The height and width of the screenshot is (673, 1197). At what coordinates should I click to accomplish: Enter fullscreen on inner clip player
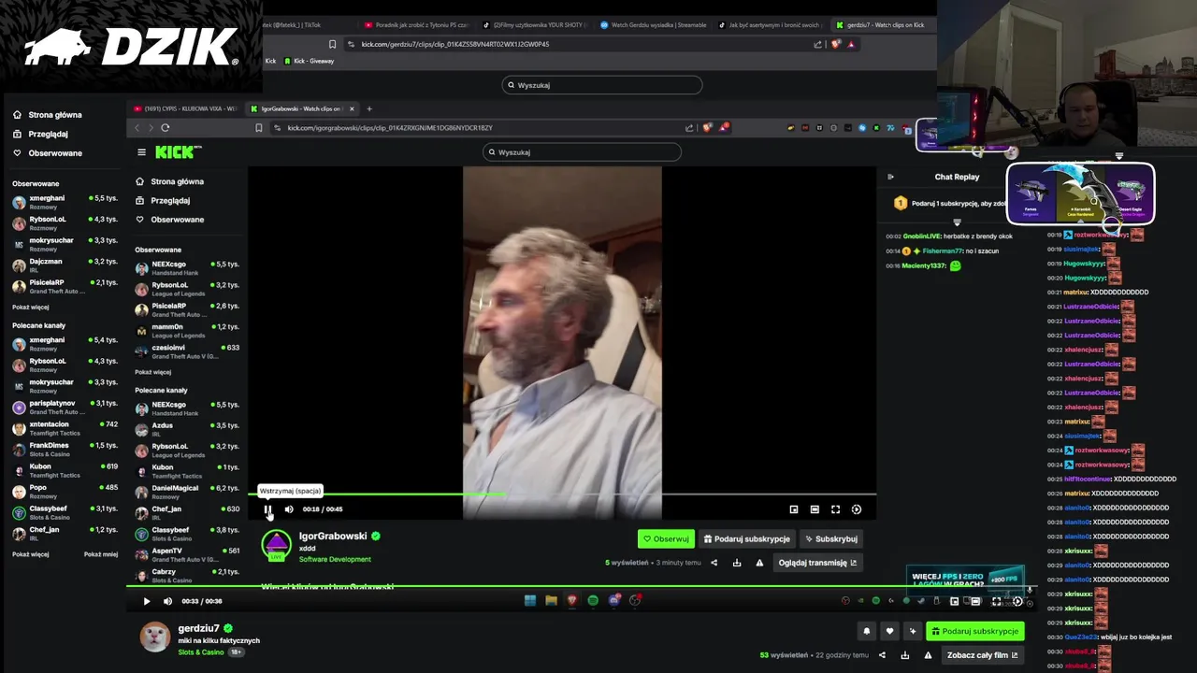(836, 509)
